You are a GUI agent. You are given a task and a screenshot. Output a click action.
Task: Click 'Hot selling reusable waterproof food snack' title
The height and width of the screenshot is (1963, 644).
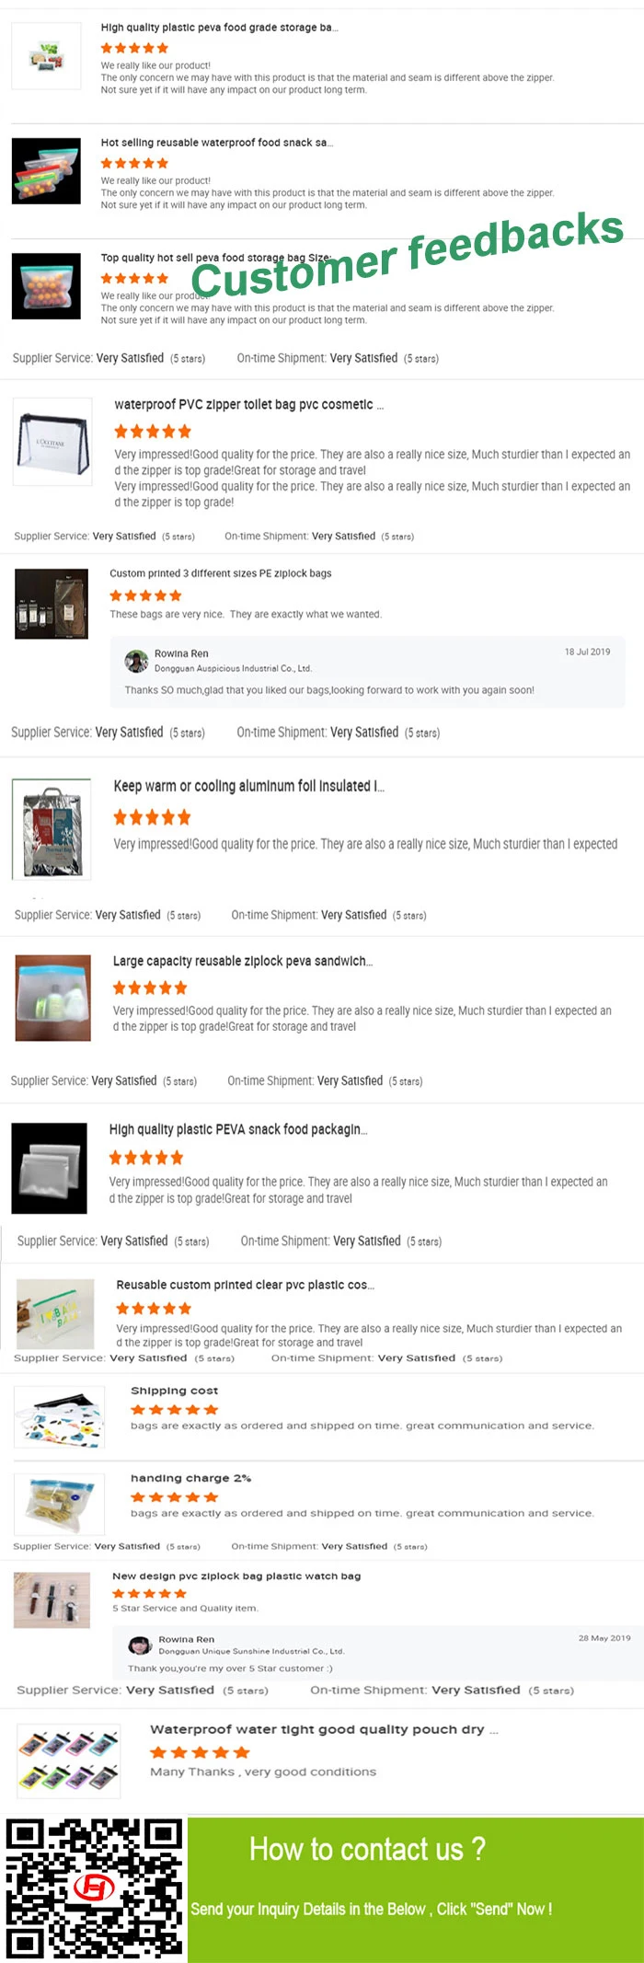216,143
